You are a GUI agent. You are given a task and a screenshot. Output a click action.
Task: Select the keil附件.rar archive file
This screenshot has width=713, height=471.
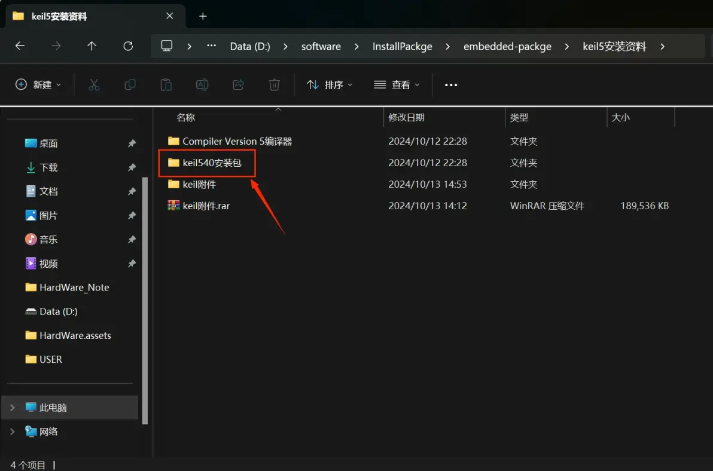(x=206, y=206)
